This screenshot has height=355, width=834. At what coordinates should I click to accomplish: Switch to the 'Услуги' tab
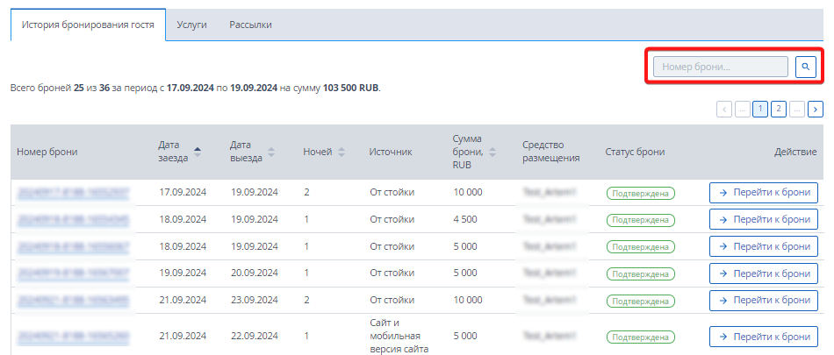tap(192, 25)
